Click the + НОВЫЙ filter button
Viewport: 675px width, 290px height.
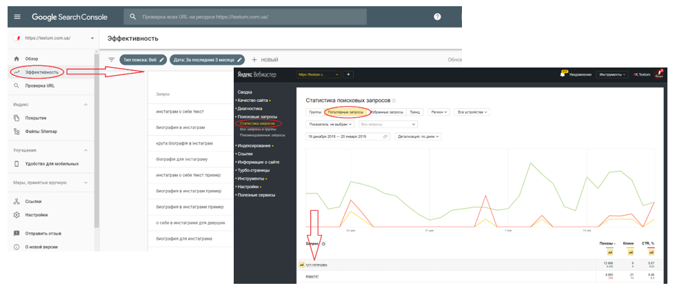pos(265,60)
